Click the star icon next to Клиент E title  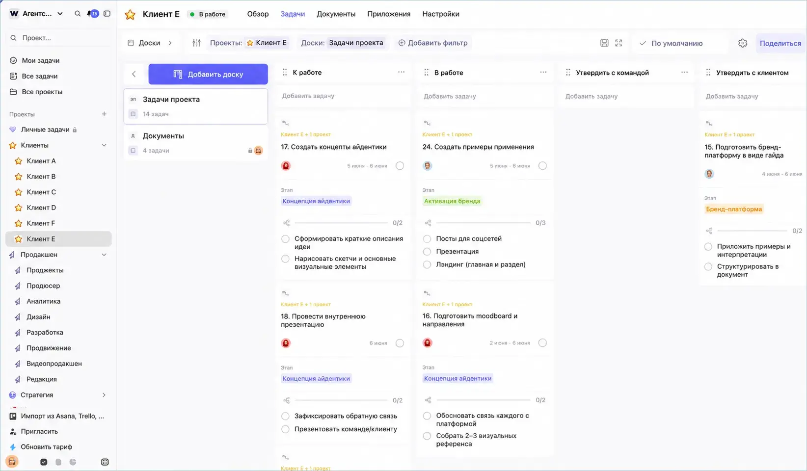(130, 14)
